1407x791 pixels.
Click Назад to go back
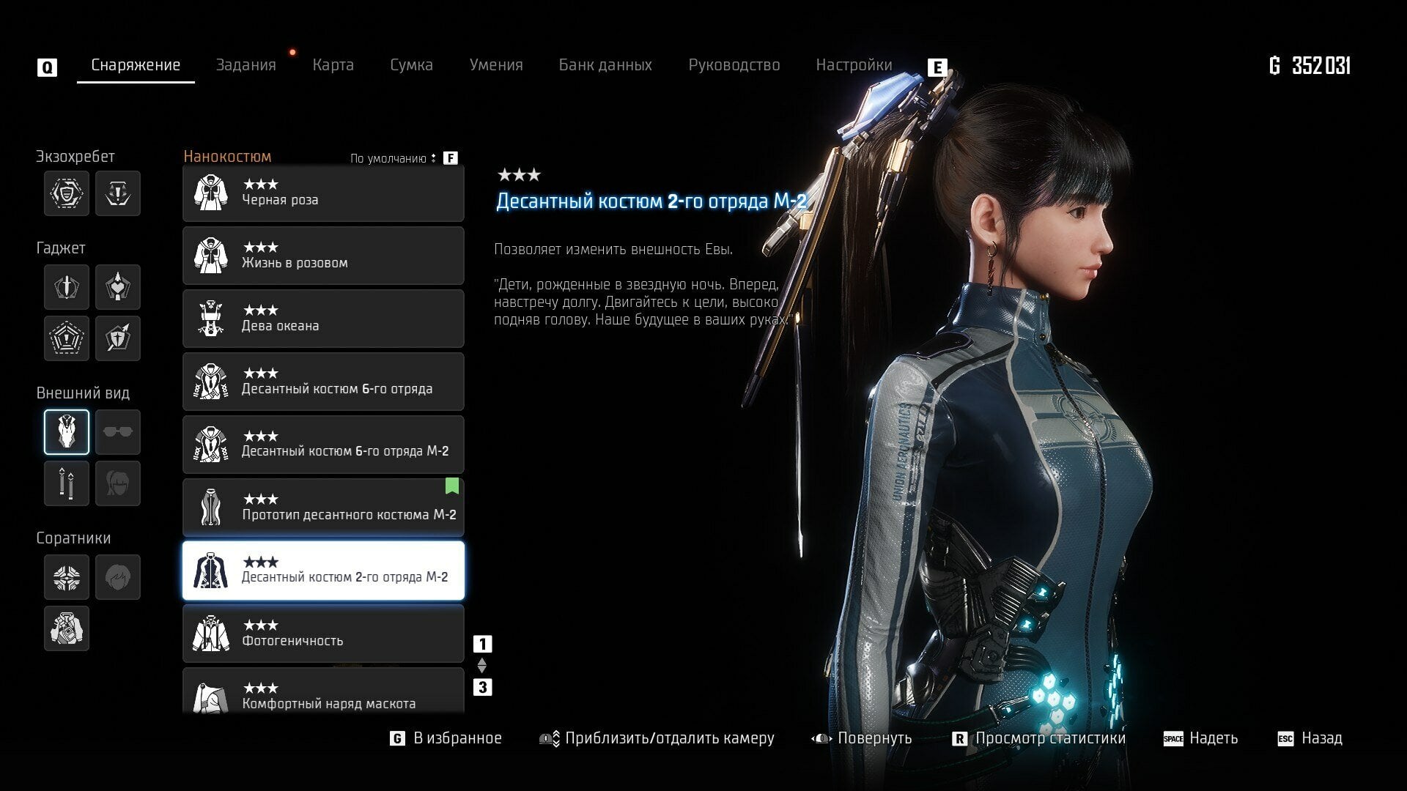pos(1322,738)
